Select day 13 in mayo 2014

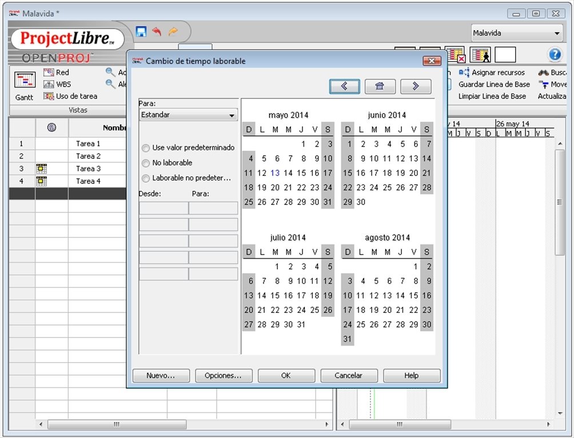(275, 173)
